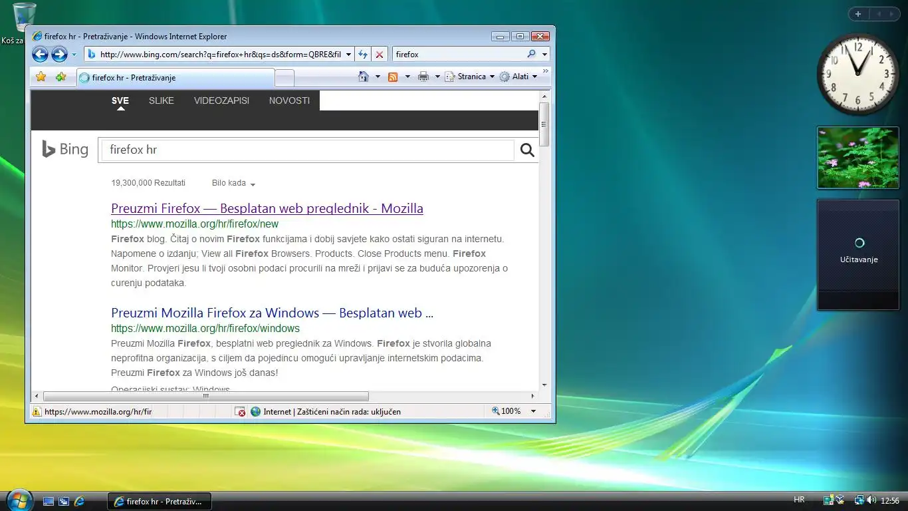Click the pop-up blocked icon in status bar
908x511 pixels.
click(240, 412)
